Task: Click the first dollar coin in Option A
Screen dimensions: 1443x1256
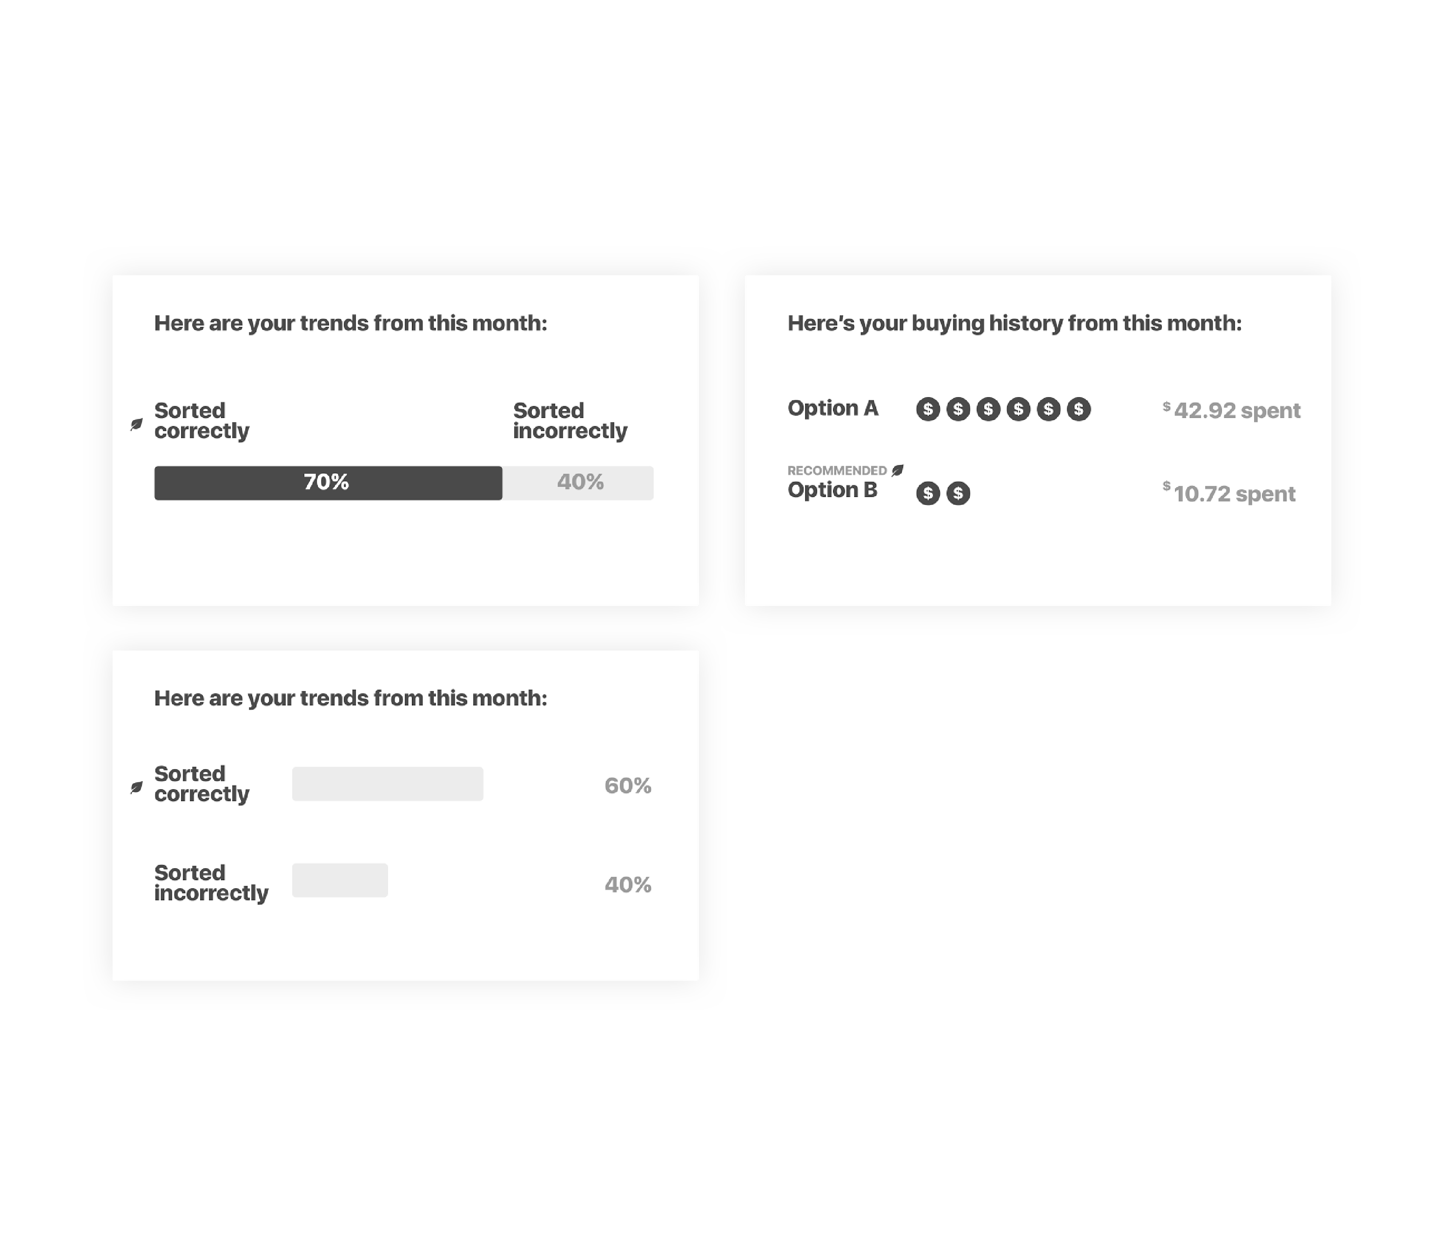Action: point(927,409)
